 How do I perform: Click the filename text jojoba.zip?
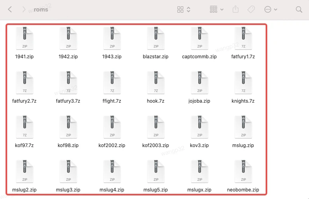tap(199, 101)
